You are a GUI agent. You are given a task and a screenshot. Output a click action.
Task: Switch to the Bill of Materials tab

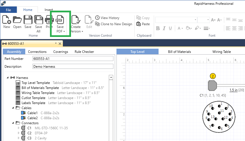point(179,51)
